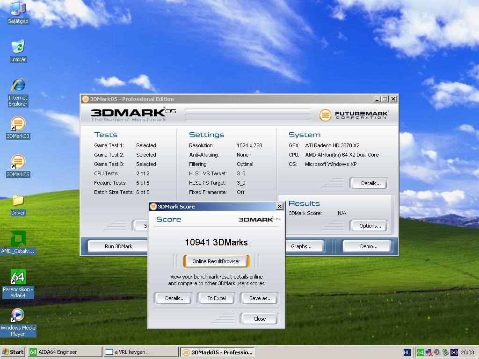Open the Sajátgép desktop icon

pyautogui.click(x=18, y=12)
